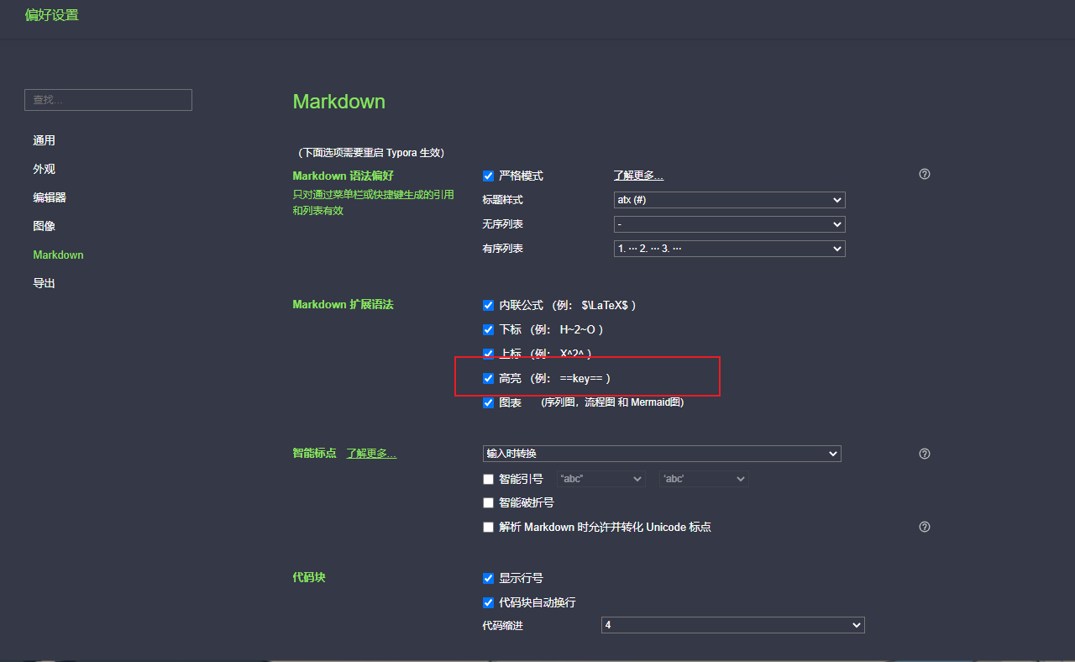Open help for Markdown syntax preferences
This screenshot has height=662, width=1075.
(925, 175)
